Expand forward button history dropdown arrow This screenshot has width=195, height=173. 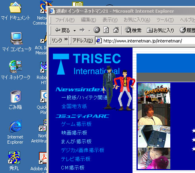click(x=90, y=31)
